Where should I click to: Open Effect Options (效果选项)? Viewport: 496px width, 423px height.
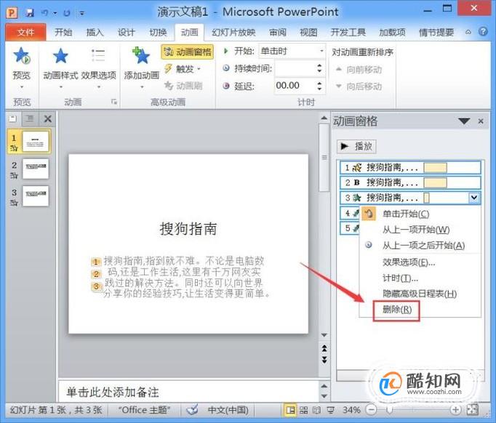[99, 66]
